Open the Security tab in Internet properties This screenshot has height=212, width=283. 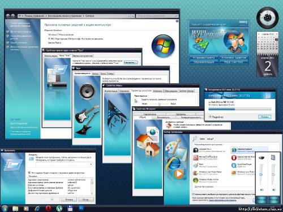click(x=164, y=118)
